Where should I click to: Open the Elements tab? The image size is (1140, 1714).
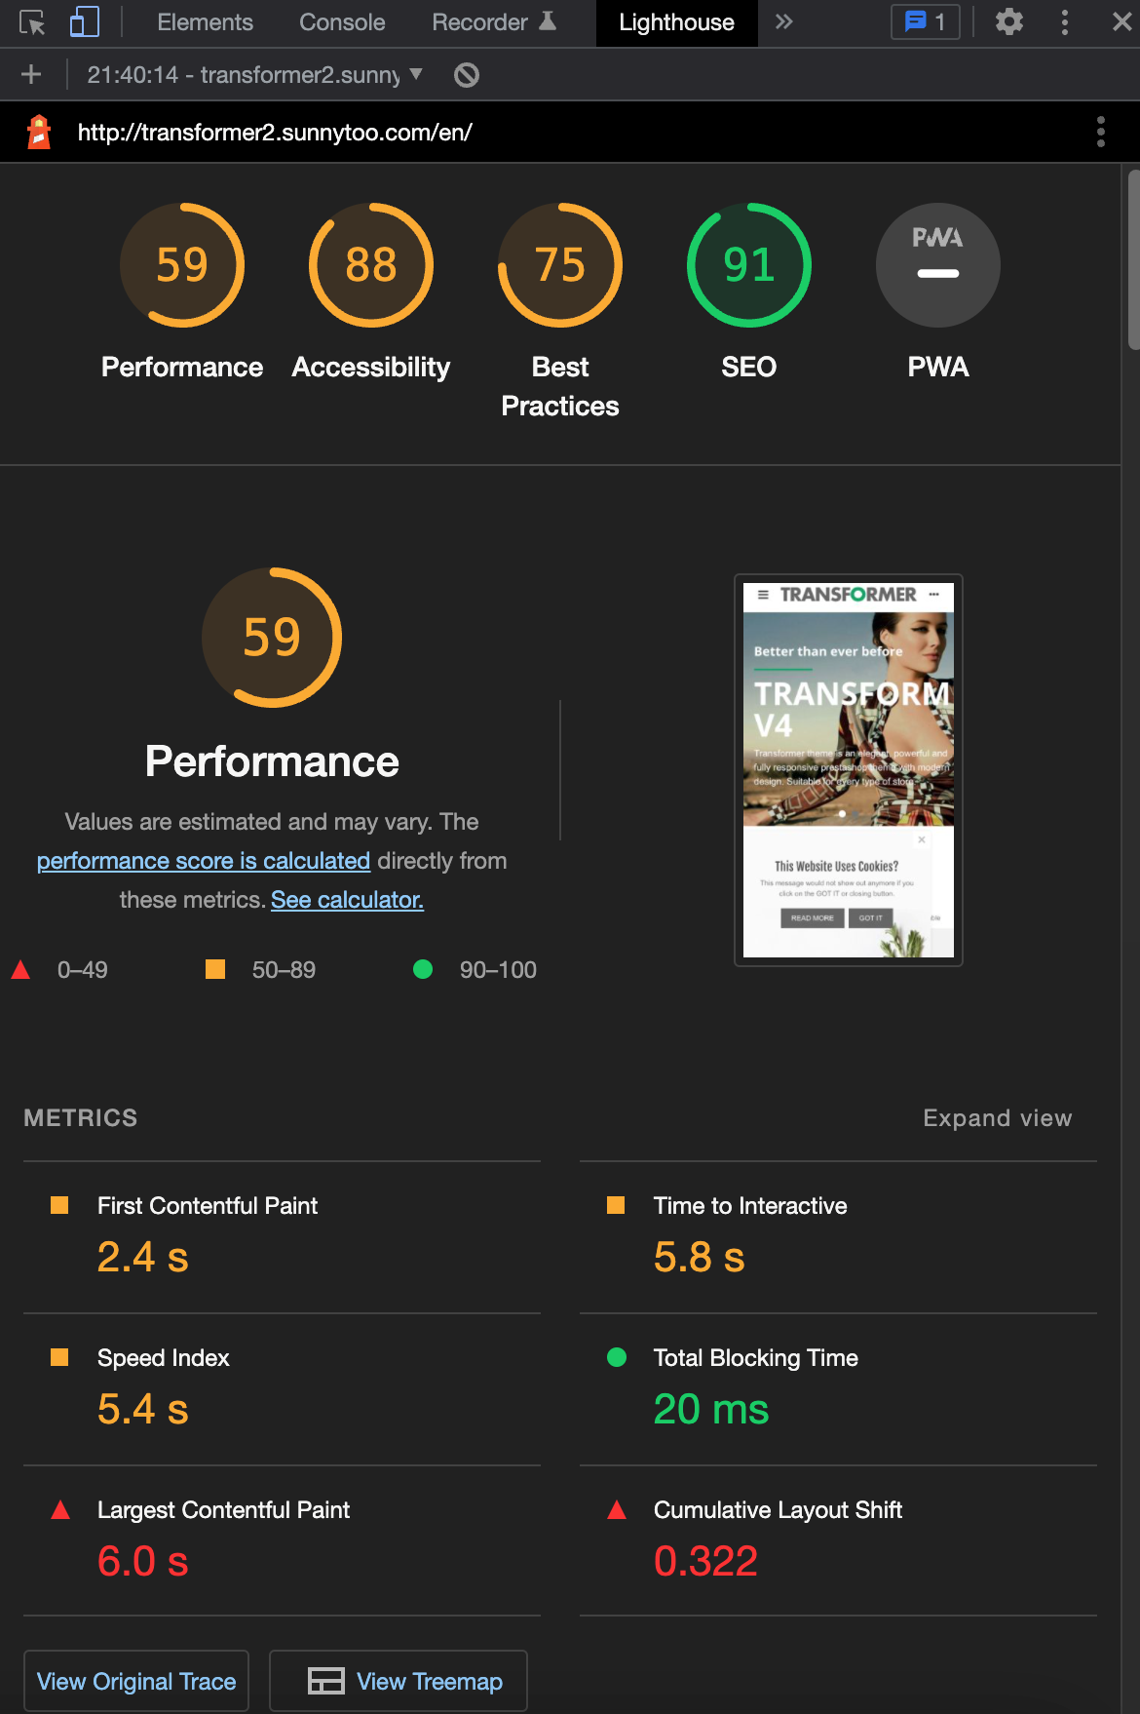coord(205,22)
